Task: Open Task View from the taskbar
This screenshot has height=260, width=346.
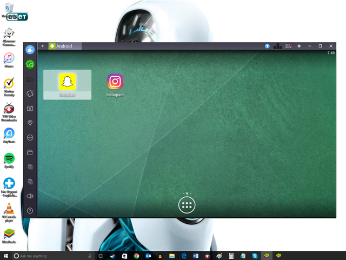Action: pyautogui.click(x=101, y=256)
